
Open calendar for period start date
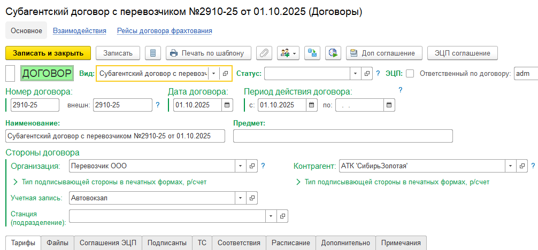coord(312,105)
